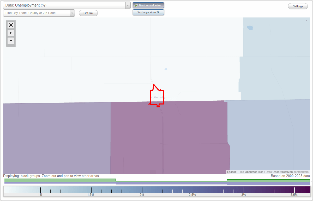Click the Get link button

click(88, 13)
